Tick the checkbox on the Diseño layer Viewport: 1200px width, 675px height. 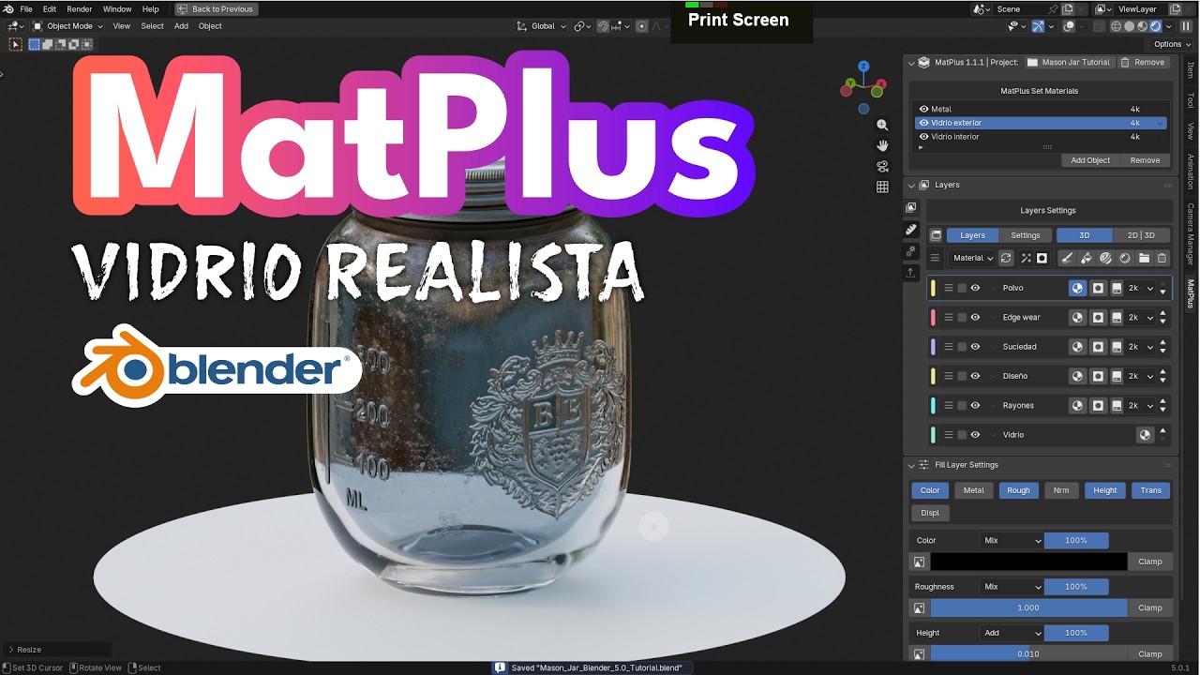pos(962,376)
